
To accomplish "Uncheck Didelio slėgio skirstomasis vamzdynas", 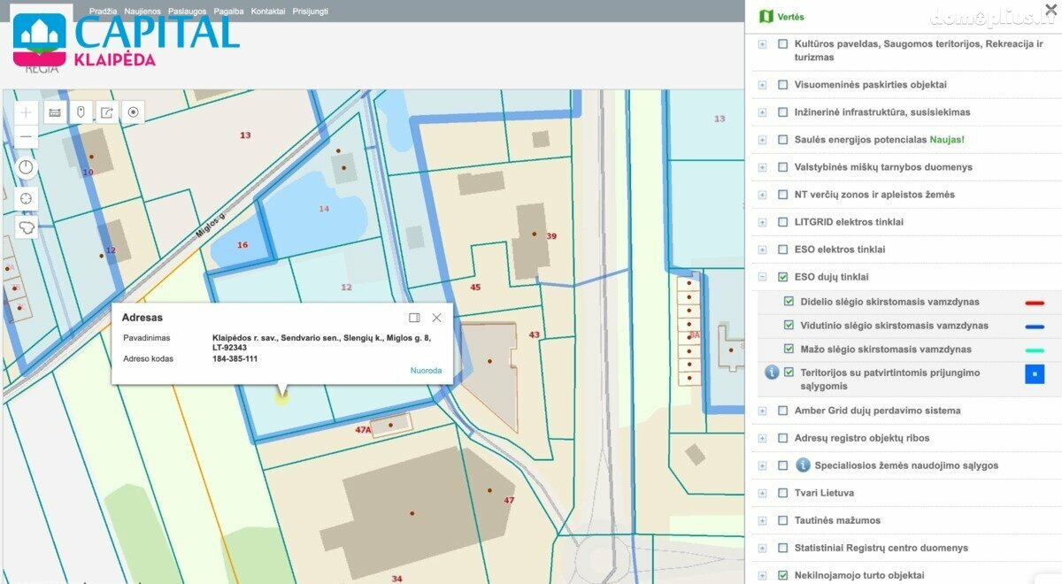I will (x=789, y=302).
